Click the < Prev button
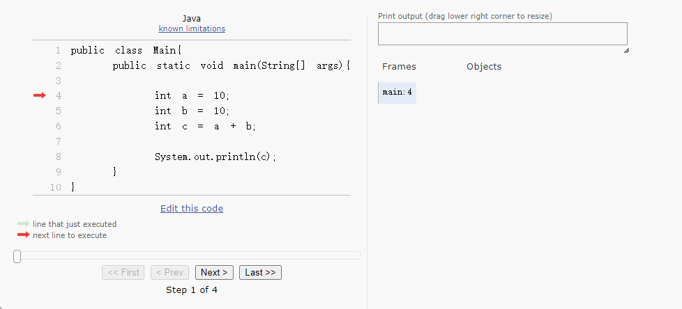Viewport: 682px width, 309px height. coord(170,272)
